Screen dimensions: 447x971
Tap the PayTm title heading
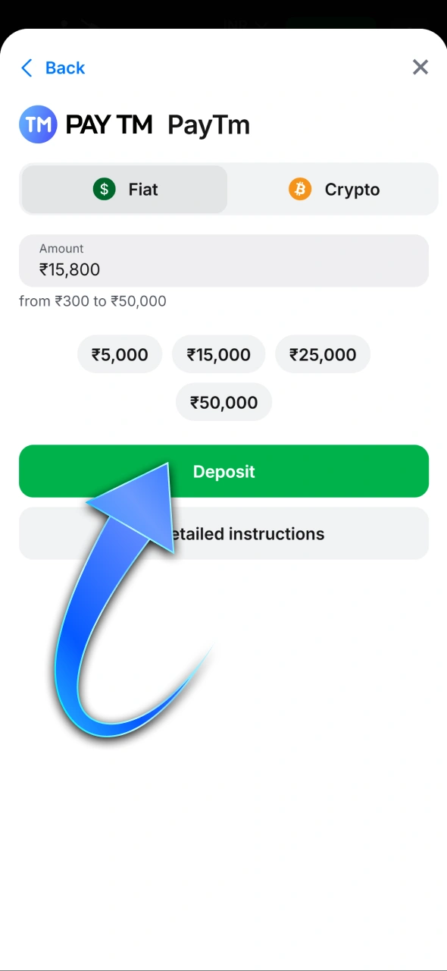(208, 124)
